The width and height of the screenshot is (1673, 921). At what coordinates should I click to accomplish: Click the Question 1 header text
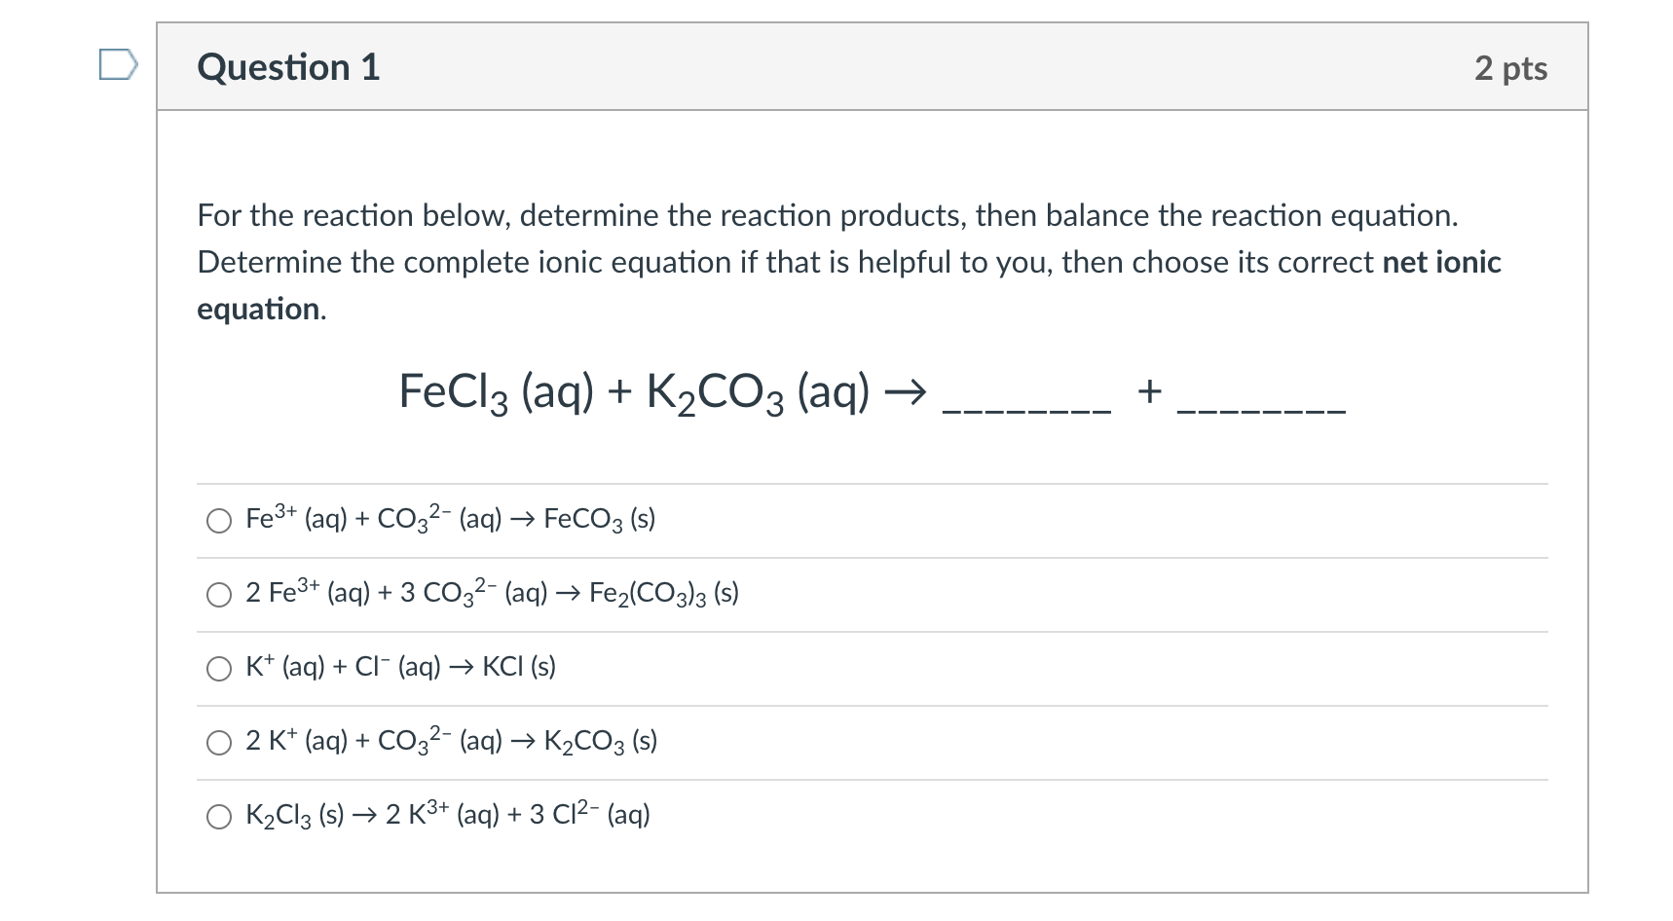coord(288,67)
